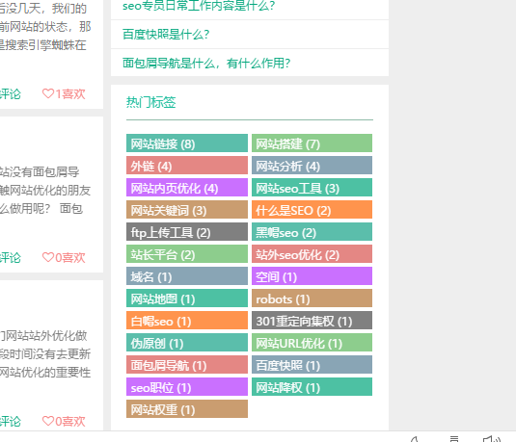Image resolution: width=516 pixels, height=442 pixels.
Task: Open the 网站分析 (4) tag
Action: point(312,165)
